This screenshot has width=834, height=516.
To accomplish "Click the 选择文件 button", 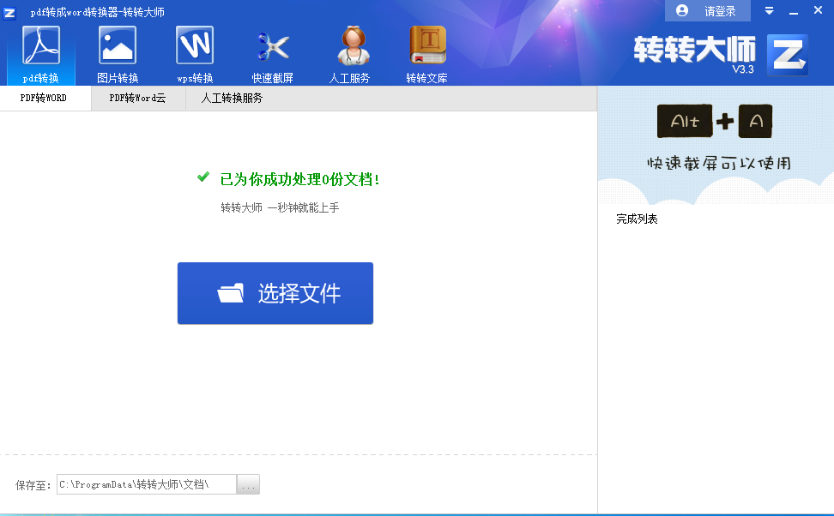I will pos(275,293).
